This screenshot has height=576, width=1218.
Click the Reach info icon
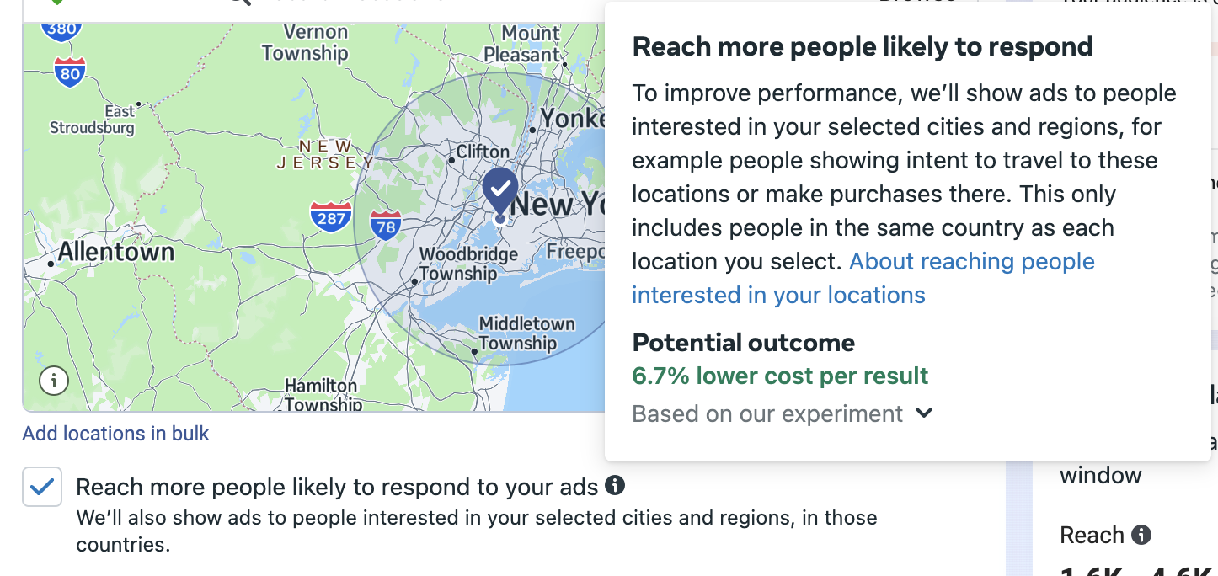tap(1141, 535)
